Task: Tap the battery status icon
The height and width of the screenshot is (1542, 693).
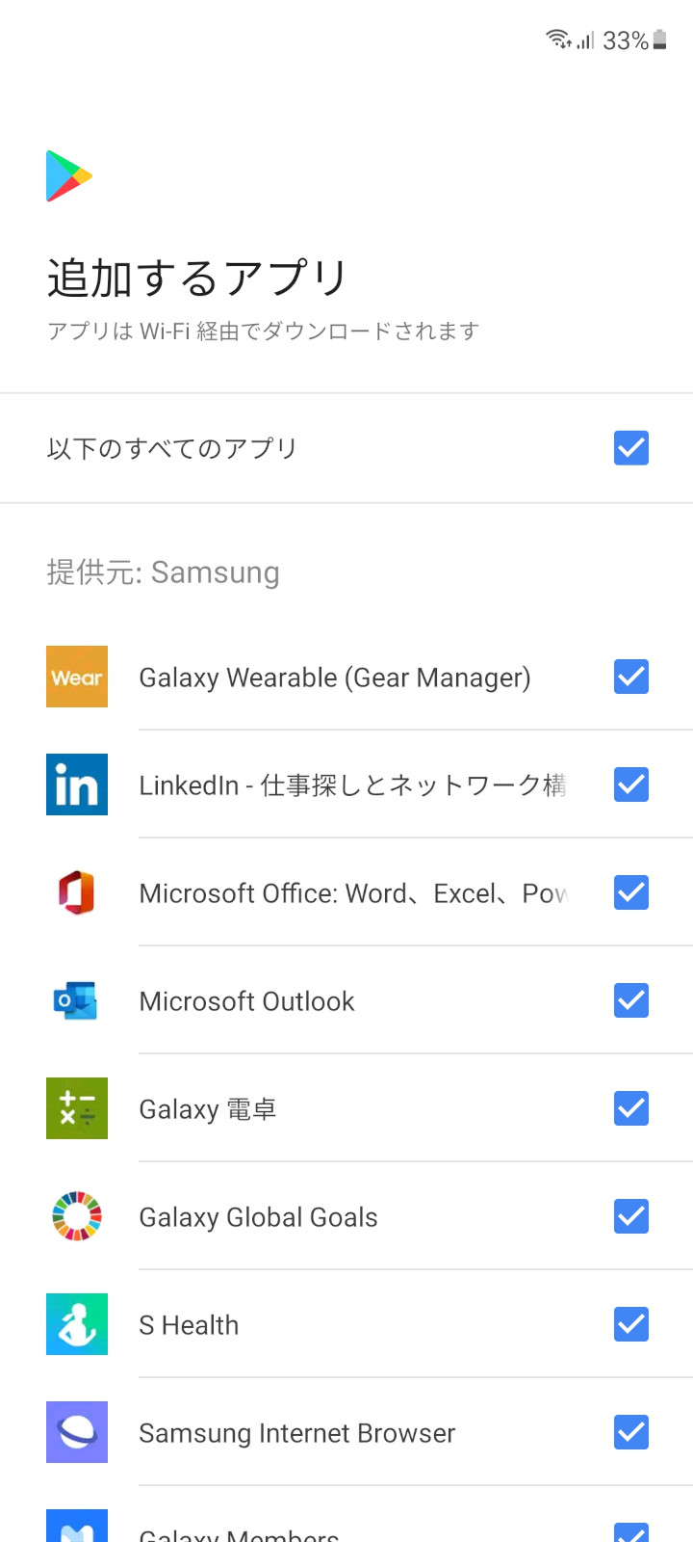Action: [660, 40]
